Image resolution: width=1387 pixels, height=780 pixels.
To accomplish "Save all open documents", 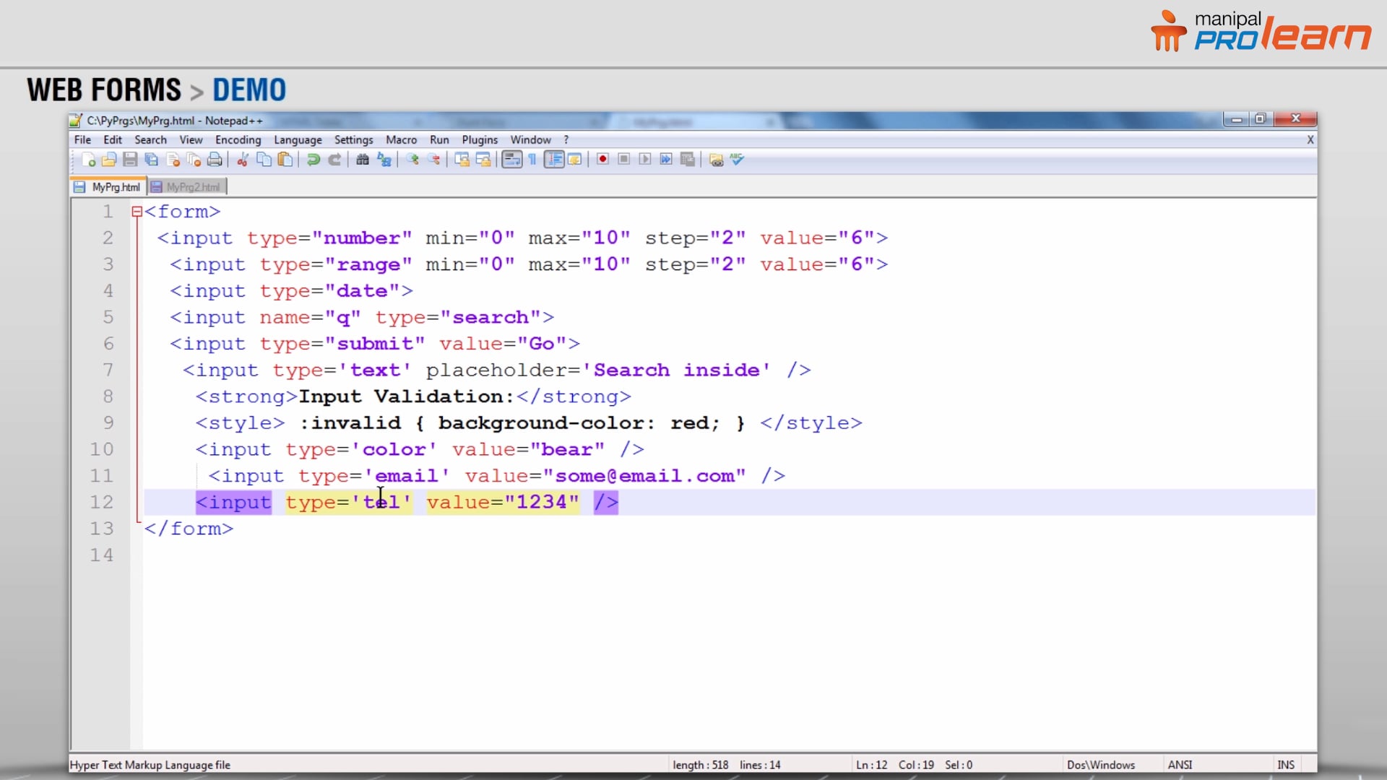I will tap(151, 160).
